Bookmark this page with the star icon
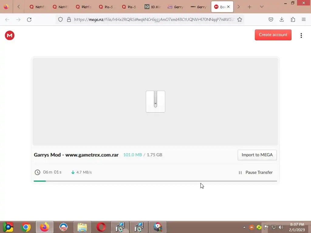 coord(240,19)
